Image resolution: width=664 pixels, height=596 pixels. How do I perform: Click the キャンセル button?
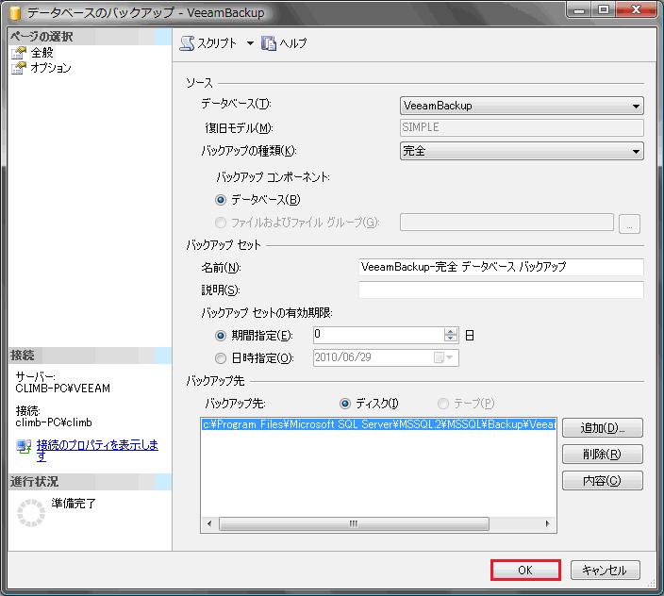click(x=605, y=571)
